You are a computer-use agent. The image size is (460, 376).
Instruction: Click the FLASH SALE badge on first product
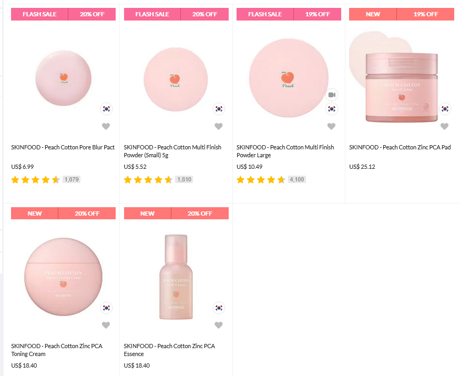pyautogui.click(x=39, y=14)
